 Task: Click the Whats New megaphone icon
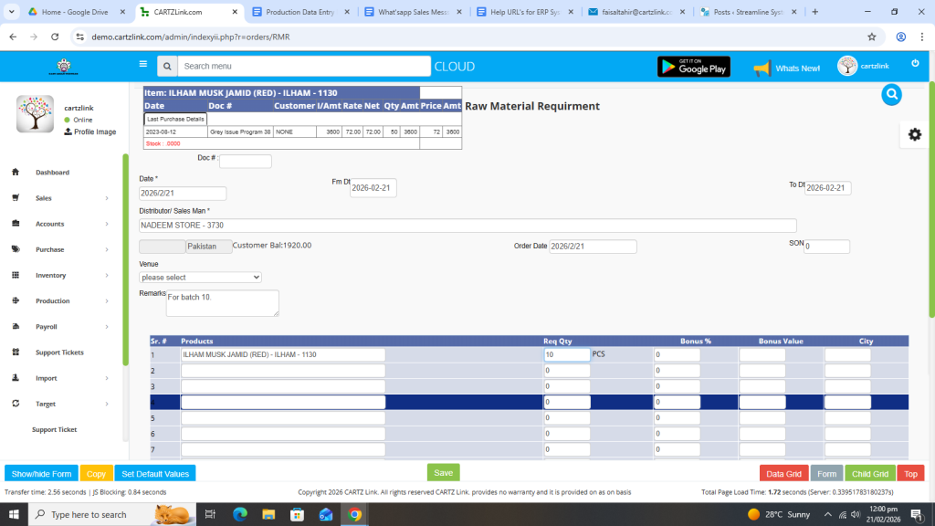tap(762, 68)
